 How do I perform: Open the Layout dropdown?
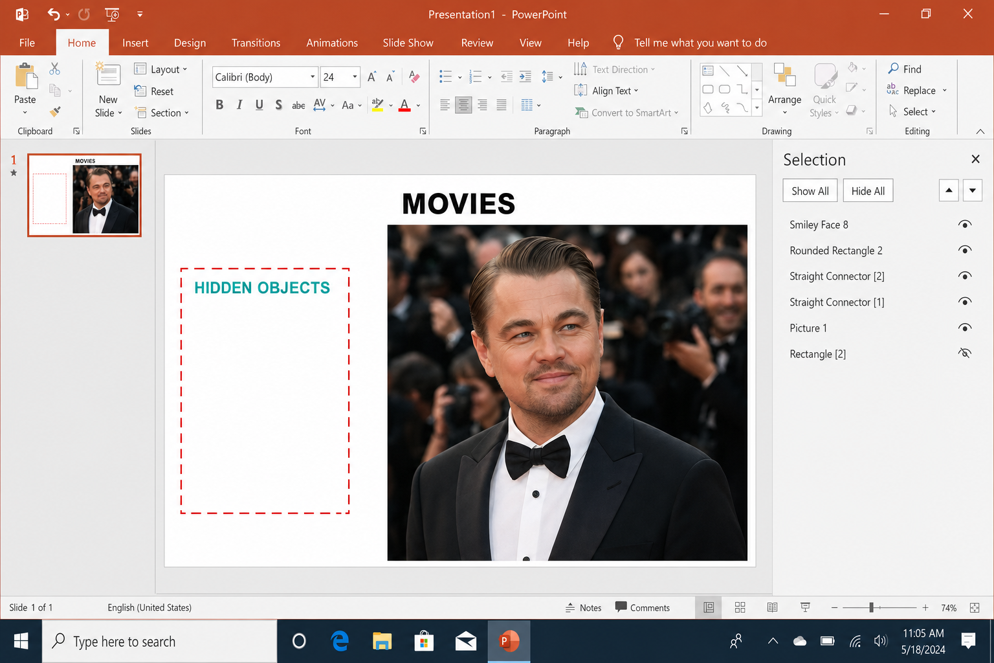(161, 69)
